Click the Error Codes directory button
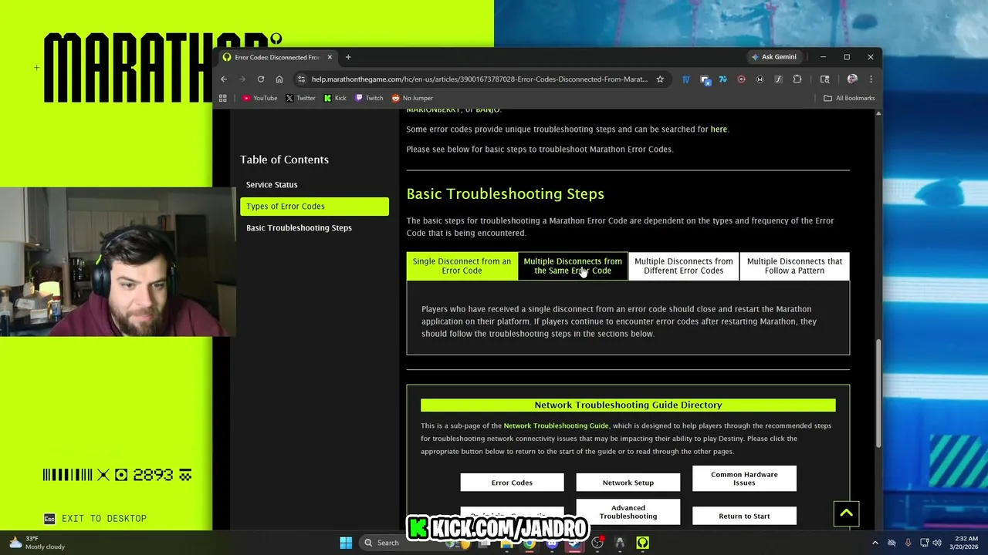Image resolution: width=988 pixels, height=555 pixels. pos(512,483)
